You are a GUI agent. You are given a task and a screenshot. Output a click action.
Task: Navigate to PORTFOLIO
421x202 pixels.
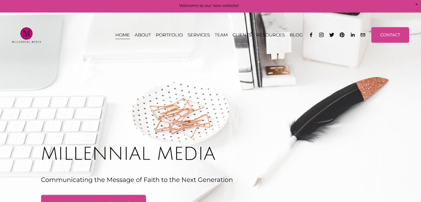pos(169,35)
